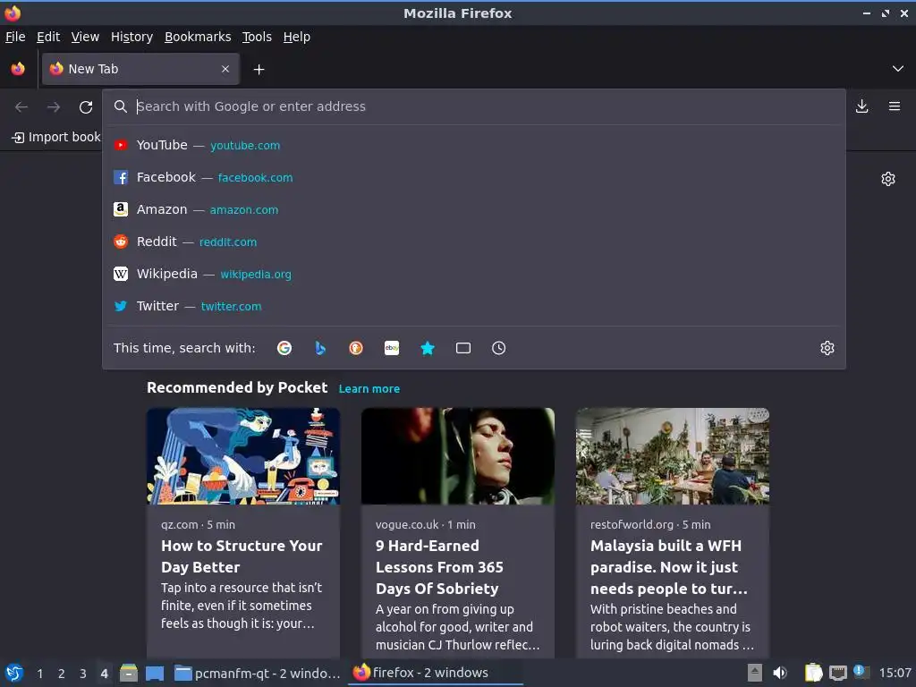Click Import bookmarks toolbar button
916x687 pixels.
[56, 137]
